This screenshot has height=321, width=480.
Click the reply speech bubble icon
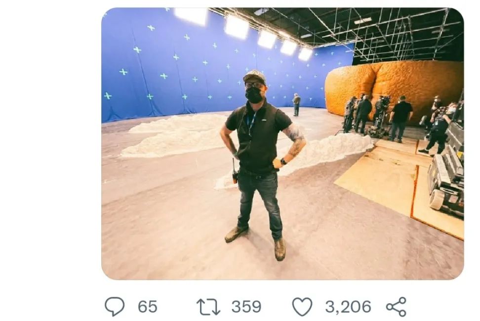tap(115, 307)
